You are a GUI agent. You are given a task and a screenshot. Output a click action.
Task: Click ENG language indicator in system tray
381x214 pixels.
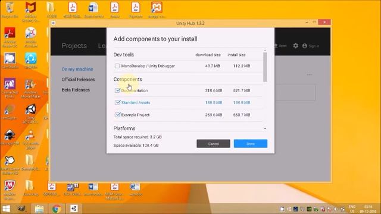(352, 209)
